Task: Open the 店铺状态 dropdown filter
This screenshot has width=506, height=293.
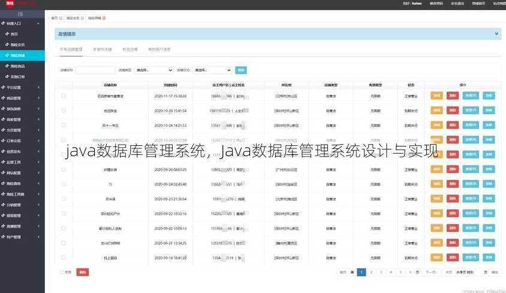Action: click(212, 70)
